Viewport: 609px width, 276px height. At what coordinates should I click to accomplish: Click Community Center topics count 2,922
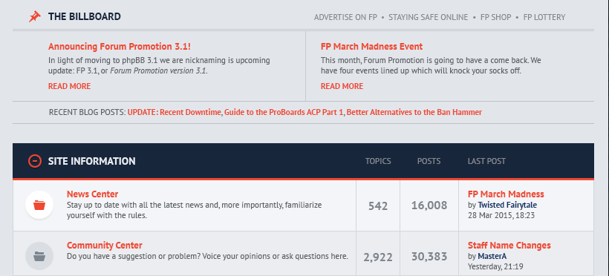tap(378, 257)
